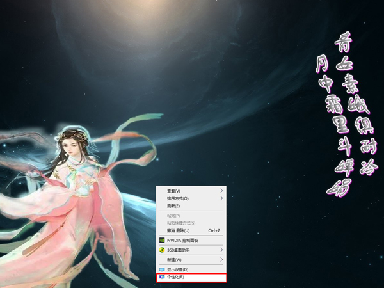Open NVIDIA 控制面板 from the menu
384x288 pixels.
[182, 240]
